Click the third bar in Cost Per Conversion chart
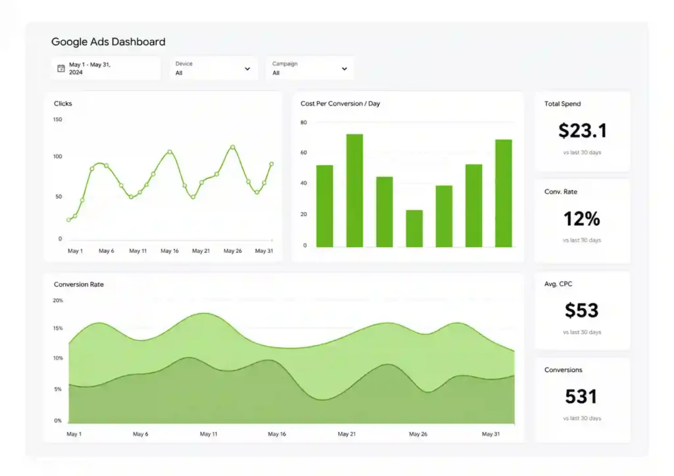The width and height of the screenshot is (674, 476). click(x=384, y=212)
